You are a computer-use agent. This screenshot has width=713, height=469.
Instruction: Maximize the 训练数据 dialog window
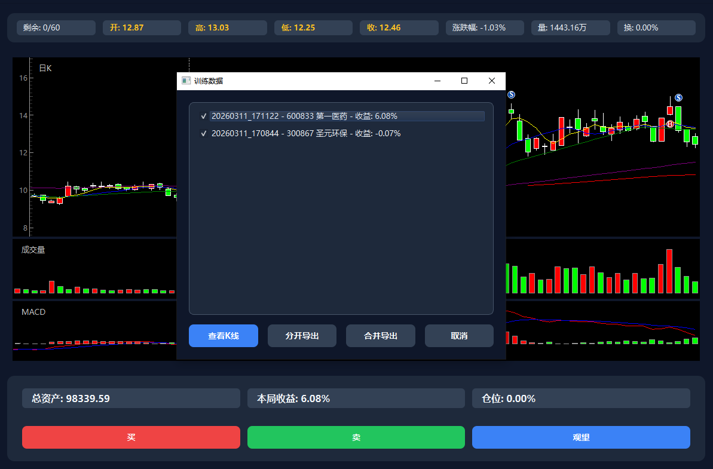(x=464, y=81)
